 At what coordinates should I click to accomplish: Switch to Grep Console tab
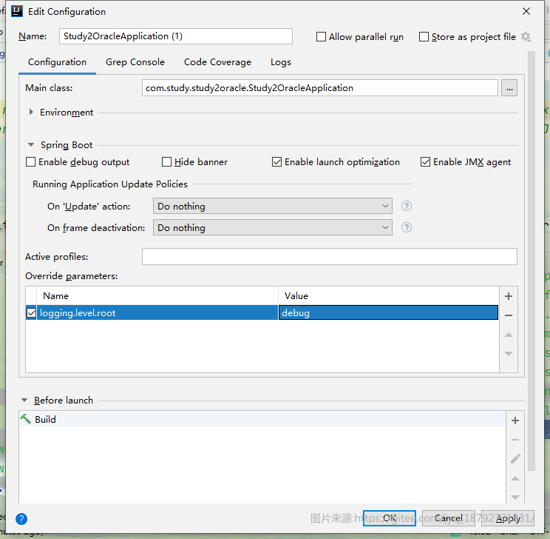135,62
